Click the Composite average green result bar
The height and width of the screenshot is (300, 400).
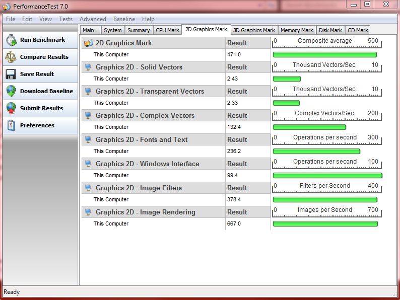(x=325, y=54)
